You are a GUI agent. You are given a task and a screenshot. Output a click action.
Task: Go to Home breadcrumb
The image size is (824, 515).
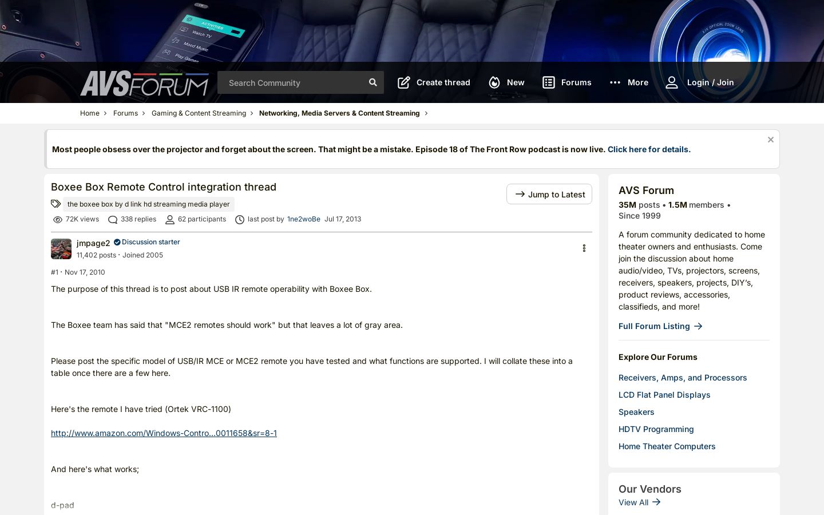[90, 113]
